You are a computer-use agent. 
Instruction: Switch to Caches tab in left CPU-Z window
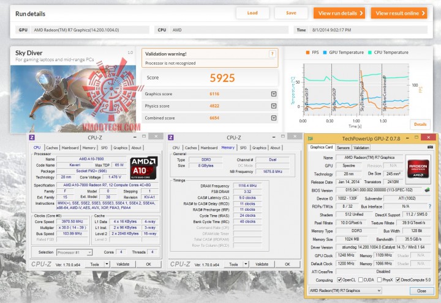click(x=51, y=148)
